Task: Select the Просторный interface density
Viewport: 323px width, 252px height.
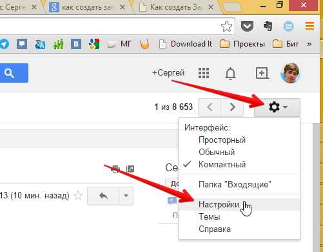Action: tap(239, 140)
